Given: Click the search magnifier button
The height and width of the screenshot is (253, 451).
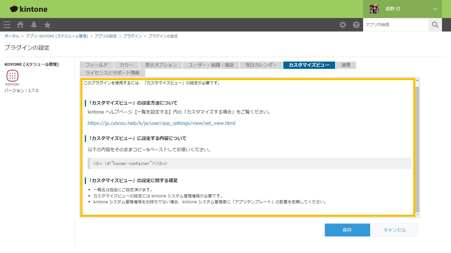Looking at the screenshot, I should pos(435,25).
